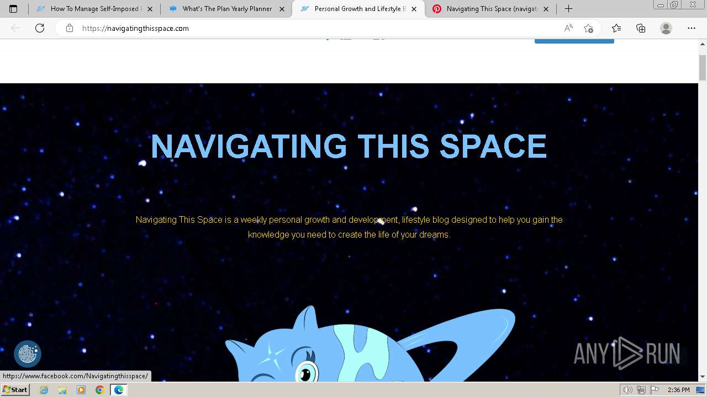Close the What's The Plan Yearly Planner tab
707x397 pixels.
[282, 9]
